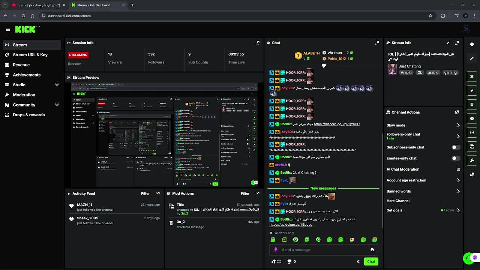The image size is (480, 270).
Task: Expand the Studio sidebar section
Action: point(57,85)
